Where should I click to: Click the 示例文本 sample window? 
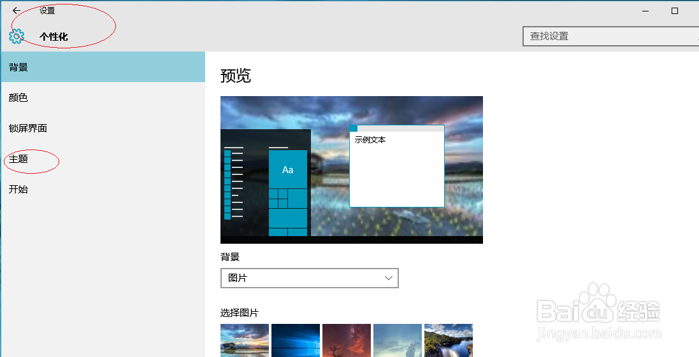(x=397, y=166)
